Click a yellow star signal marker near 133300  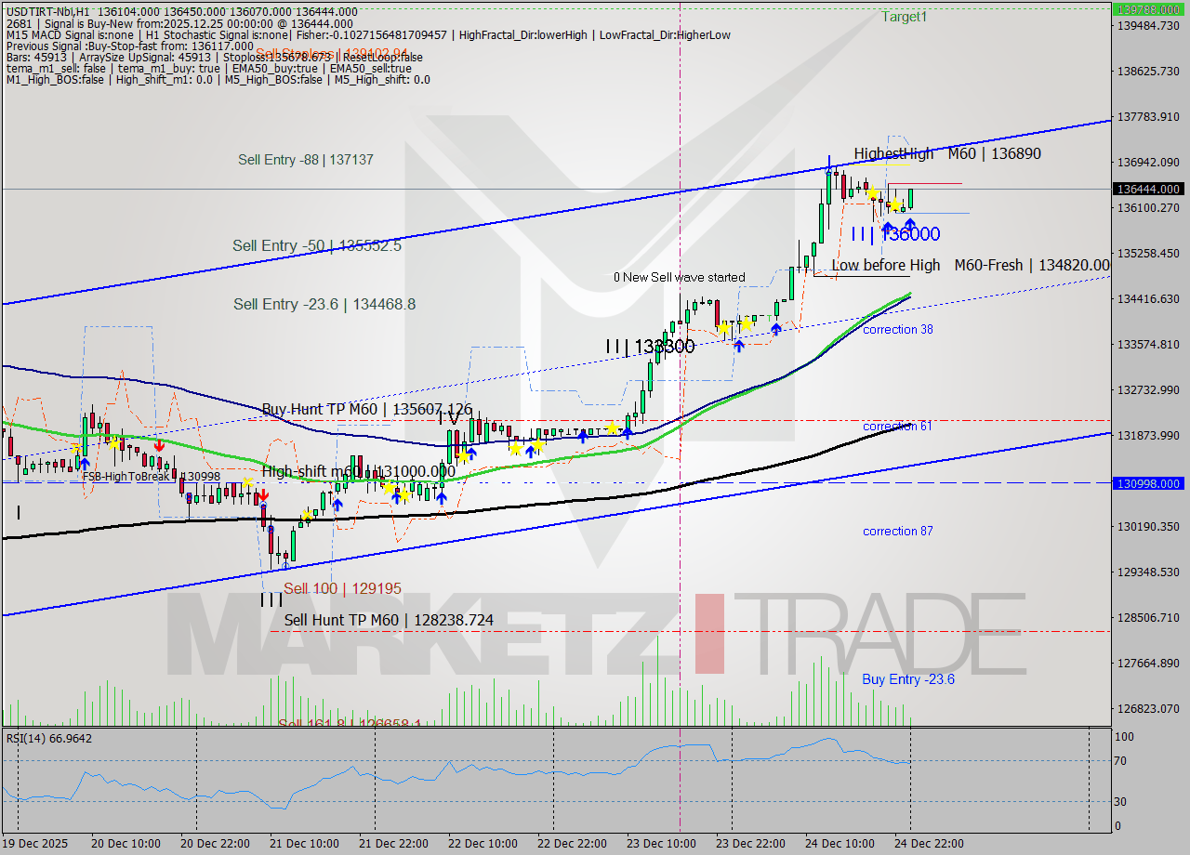[725, 327]
